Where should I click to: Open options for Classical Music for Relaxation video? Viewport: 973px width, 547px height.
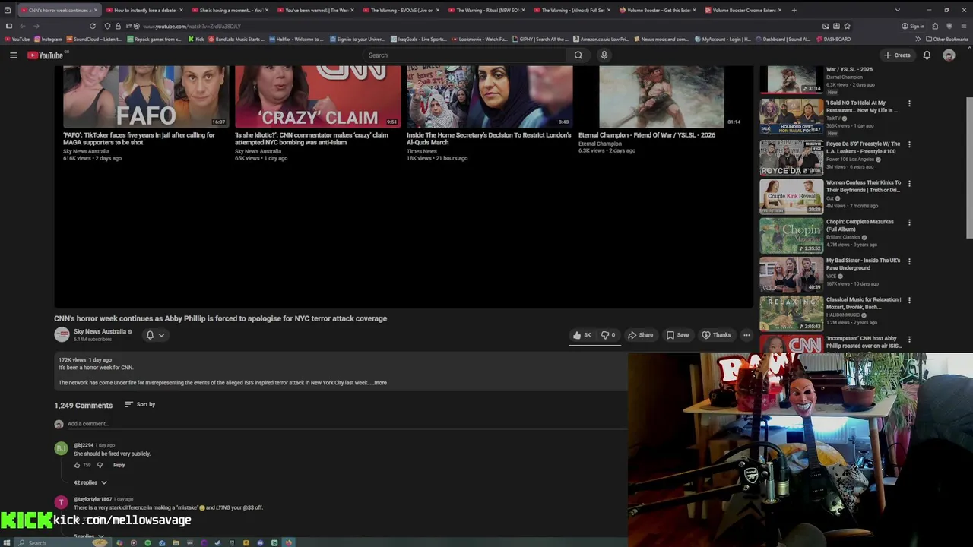point(909,300)
